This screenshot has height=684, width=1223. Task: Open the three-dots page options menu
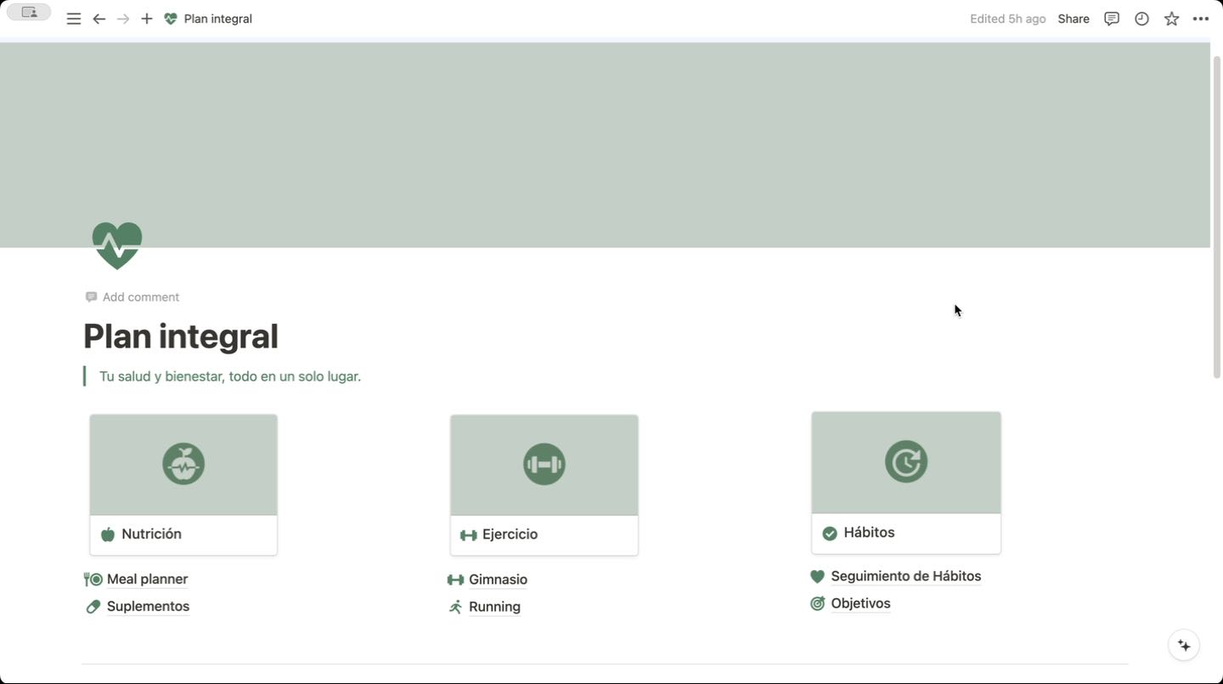coord(1200,19)
